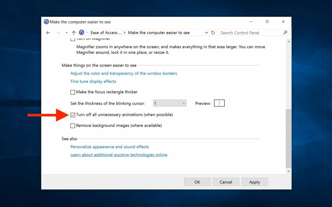The width and height of the screenshot is (332, 207).
Task: Click the cursor thickness Preview box
Action: [219, 103]
